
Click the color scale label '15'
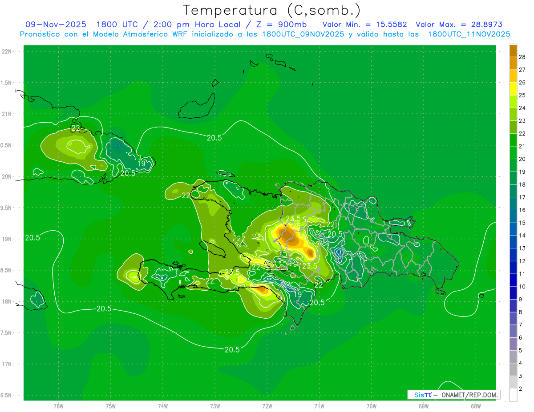coord(522,223)
